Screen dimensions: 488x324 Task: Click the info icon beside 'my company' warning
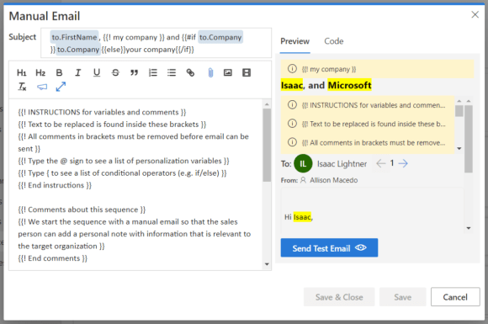point(292,68)
